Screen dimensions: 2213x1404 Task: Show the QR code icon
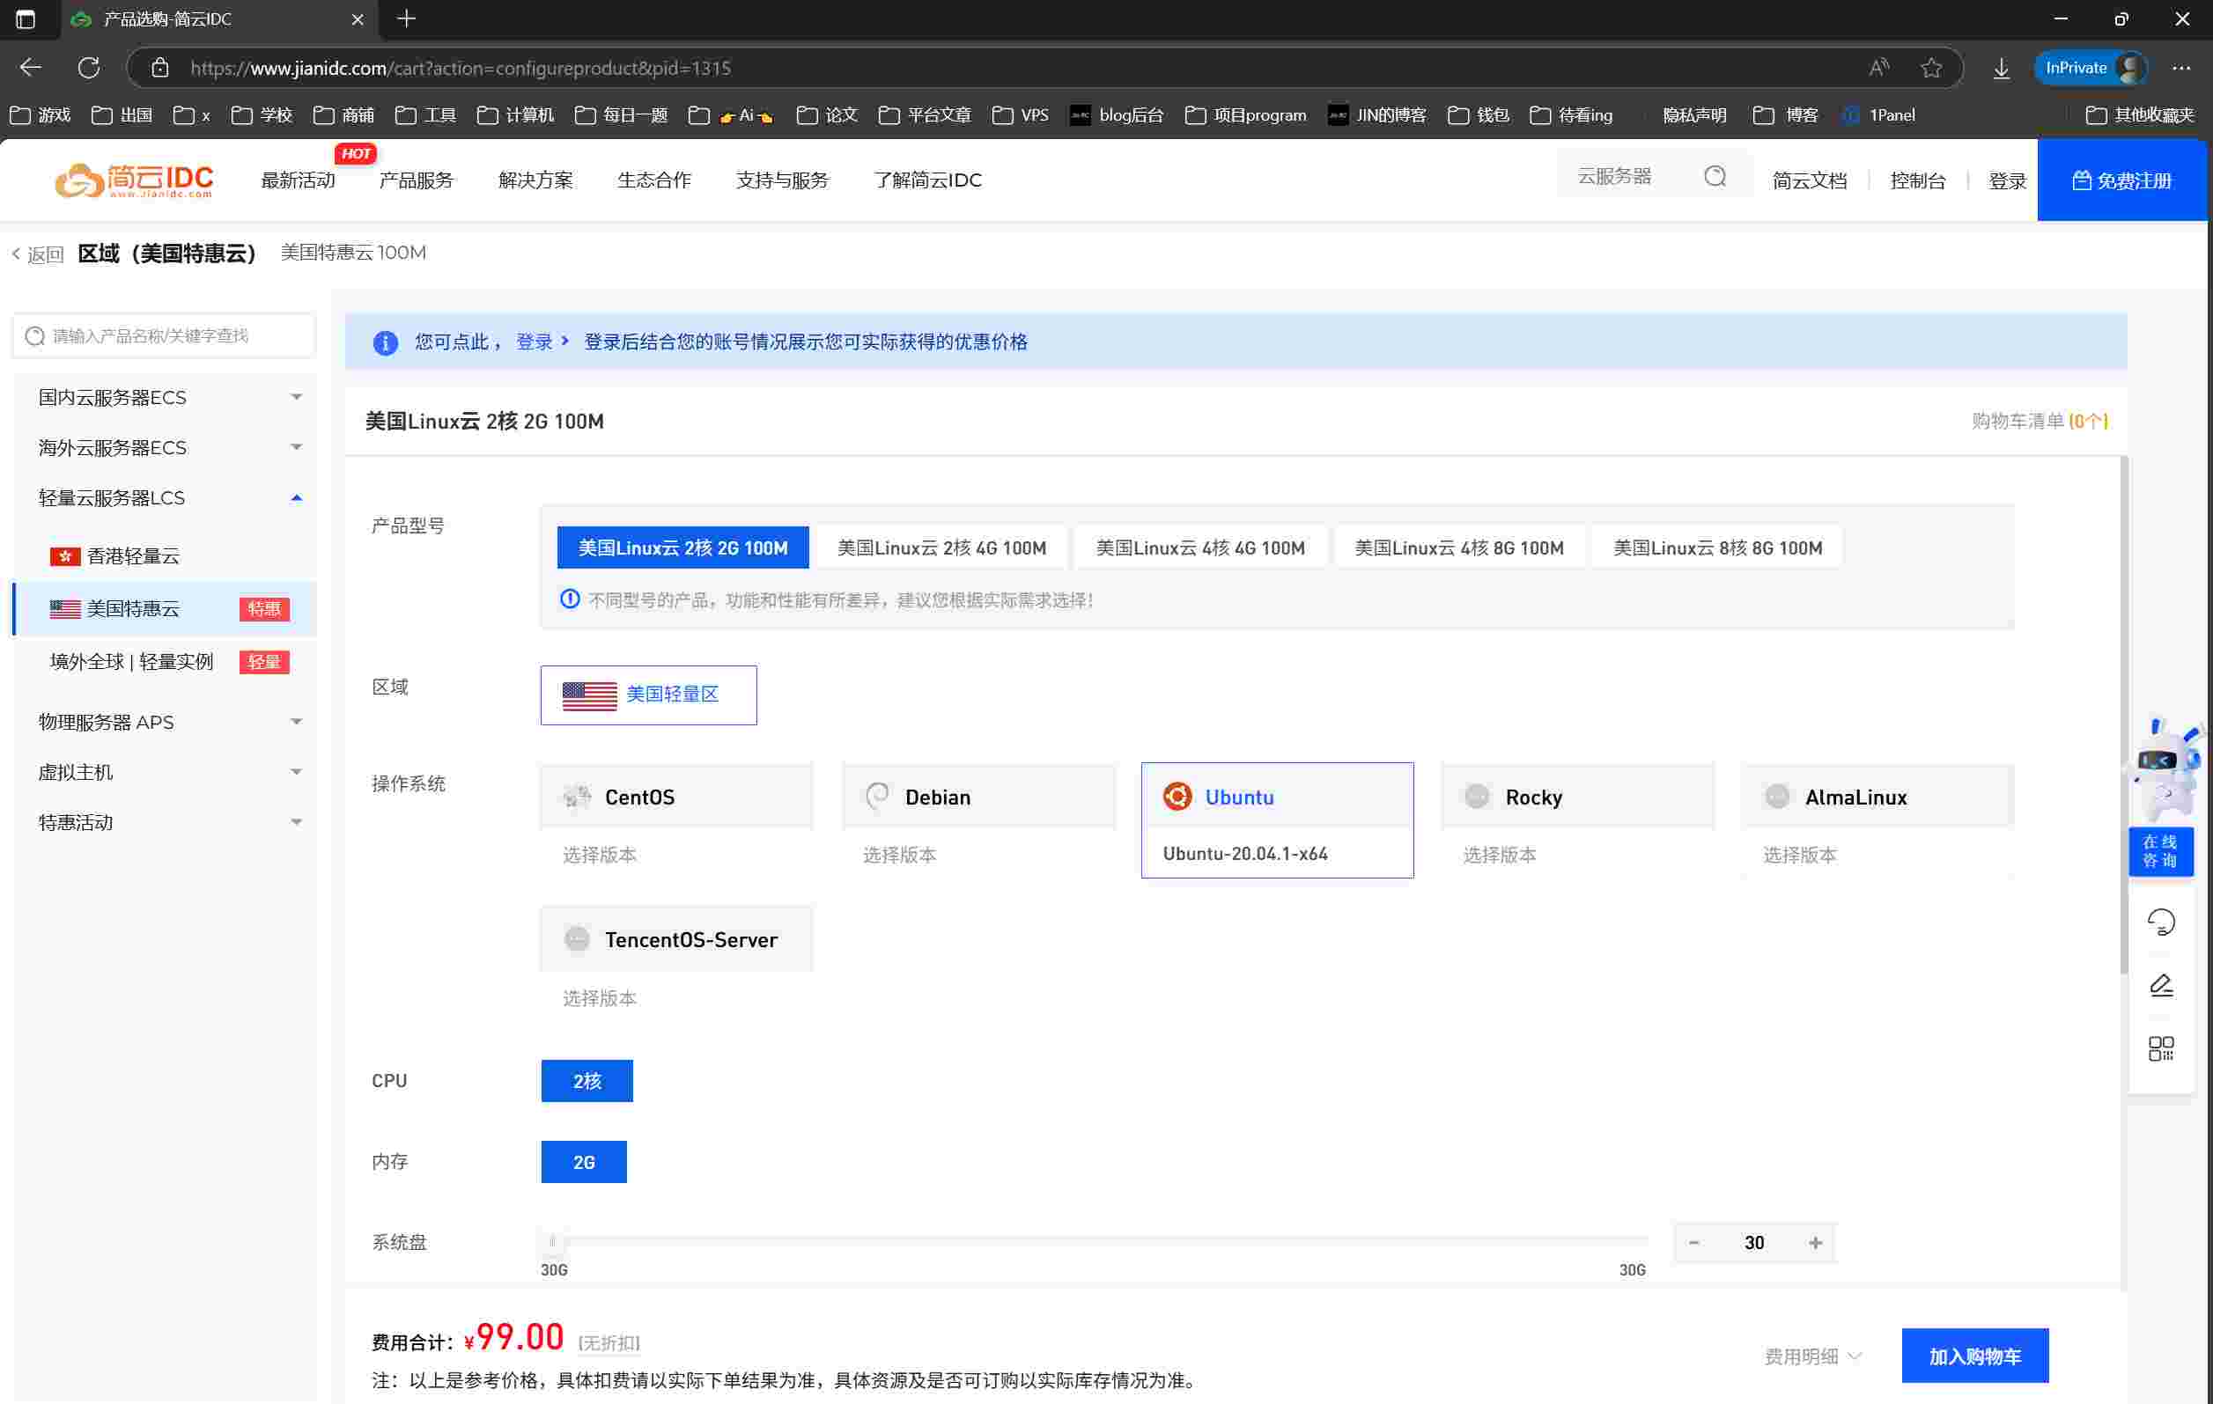pyautogui.click(x=2161, y=1048)
